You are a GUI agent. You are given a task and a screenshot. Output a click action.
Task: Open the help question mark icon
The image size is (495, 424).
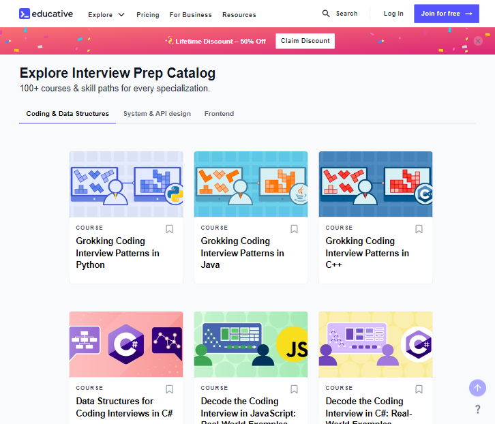[478, 409]
